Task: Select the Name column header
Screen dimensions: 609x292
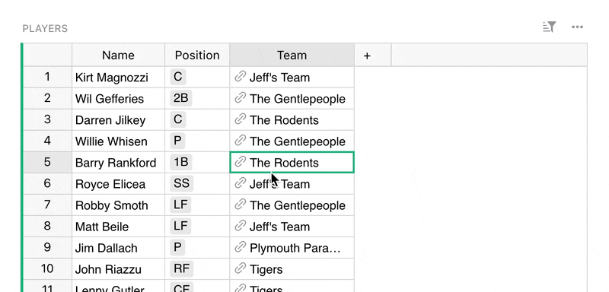Action: (x=119, y=55)
